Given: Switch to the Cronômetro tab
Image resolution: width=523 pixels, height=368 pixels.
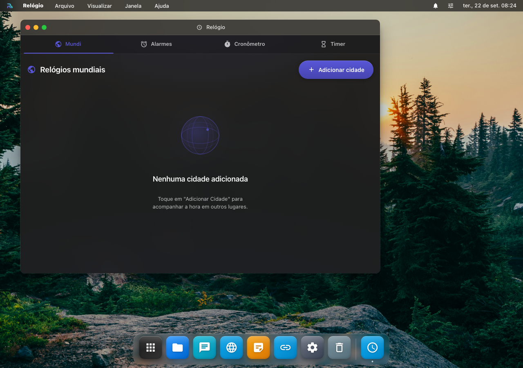Looking at the screenshot, I should [x=244, y=44].
